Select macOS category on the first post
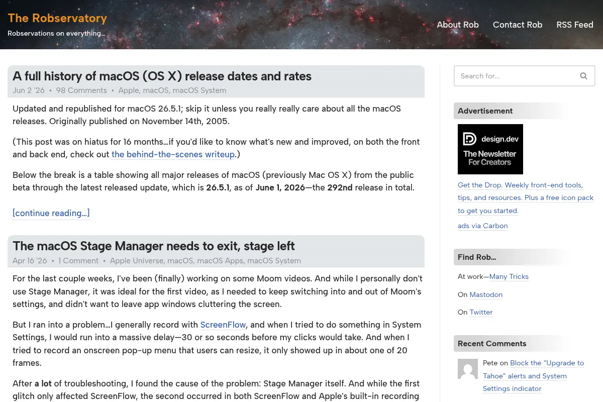The image size is (603, 402). tap(156, 90)
